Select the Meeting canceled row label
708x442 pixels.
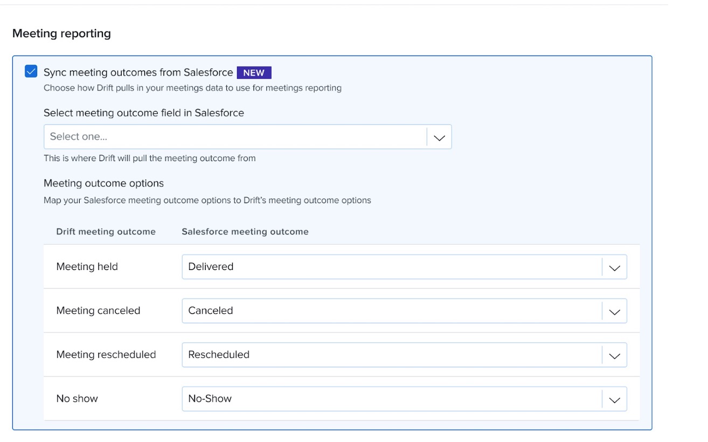click(x=98, y=310)
